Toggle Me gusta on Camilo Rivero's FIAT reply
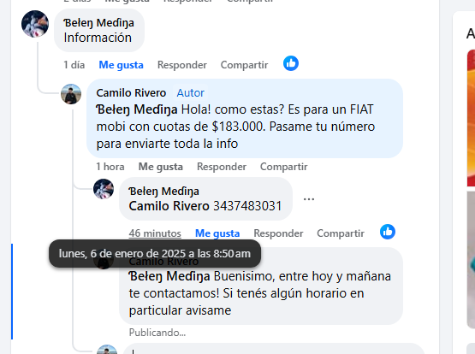The width and height of the screenshot is (475, 354). pos(161,167)
